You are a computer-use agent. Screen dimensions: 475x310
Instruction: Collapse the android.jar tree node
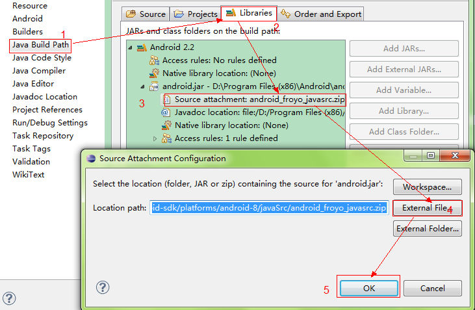tap(142, 86)
